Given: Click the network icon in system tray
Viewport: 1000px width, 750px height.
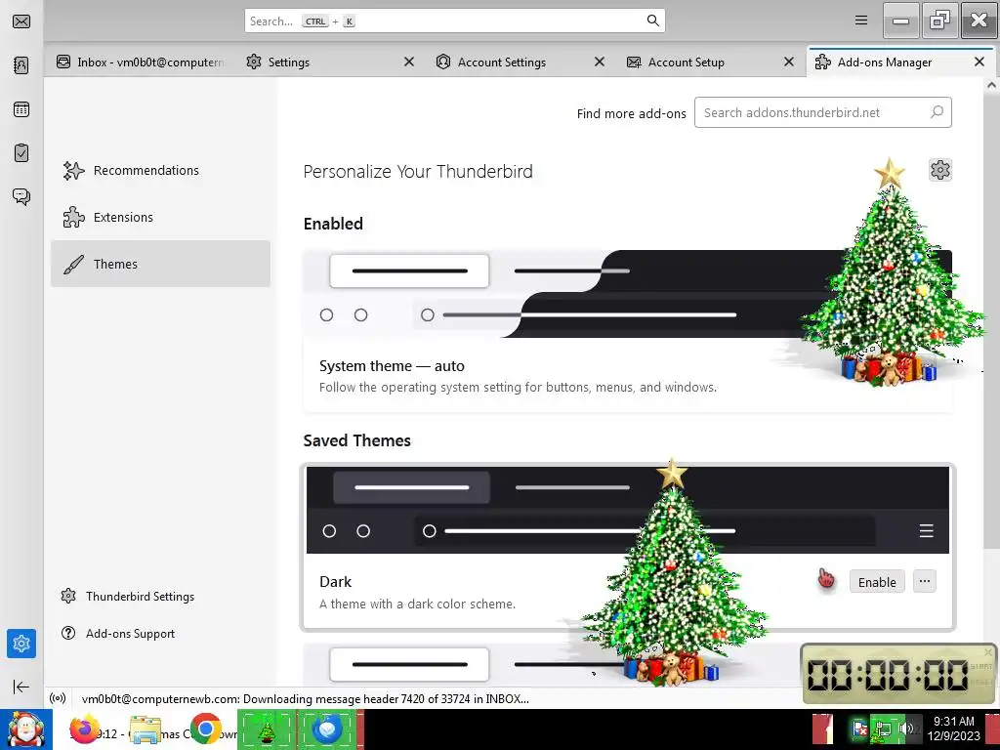Looking at the screenshot, I should (x=883, y=730).
